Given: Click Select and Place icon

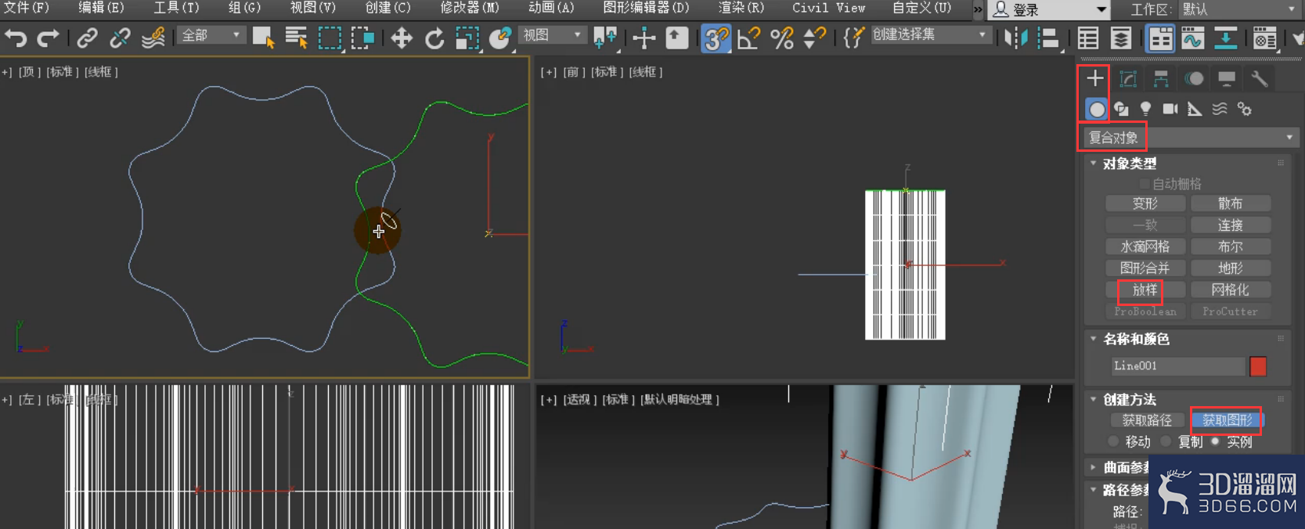Looking at the screenshot, I should click(499, 38).
